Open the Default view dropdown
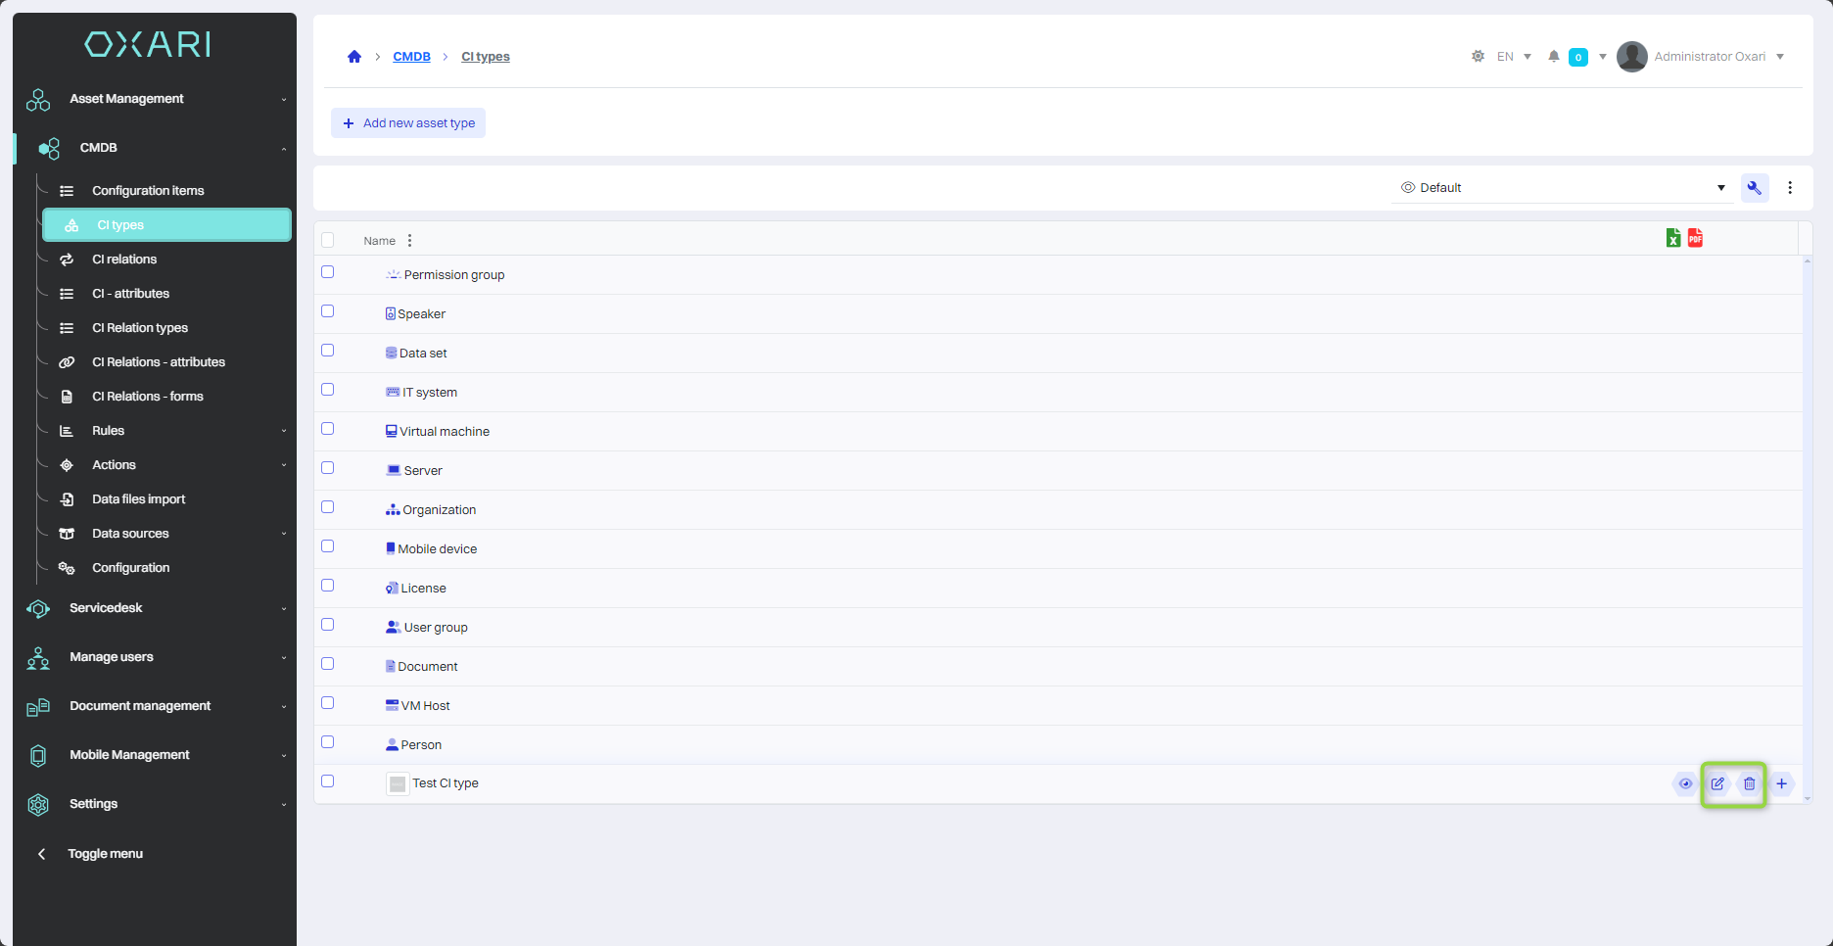 pyautogui.click(x=1562, y=188)
